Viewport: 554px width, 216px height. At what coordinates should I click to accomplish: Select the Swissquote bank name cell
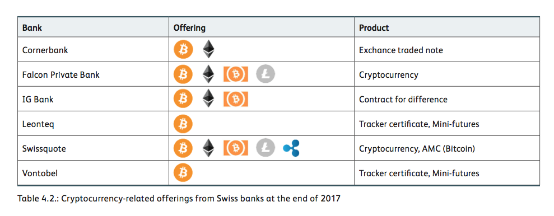(94, 149)
